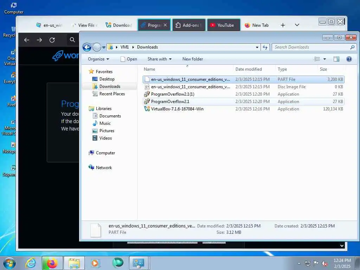Screen dimensions: 360x270
Task: Open Recent Places in Favorites
Action: point(109,94)
